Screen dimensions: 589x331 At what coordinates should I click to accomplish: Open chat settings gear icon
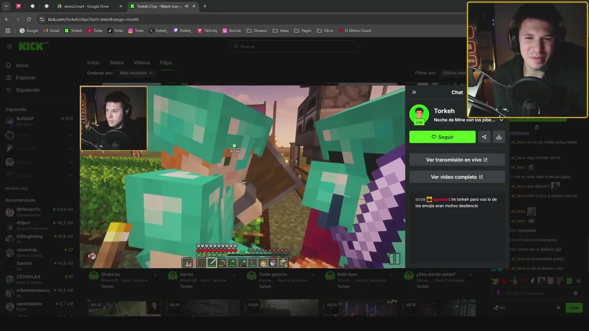pos(559,308)
